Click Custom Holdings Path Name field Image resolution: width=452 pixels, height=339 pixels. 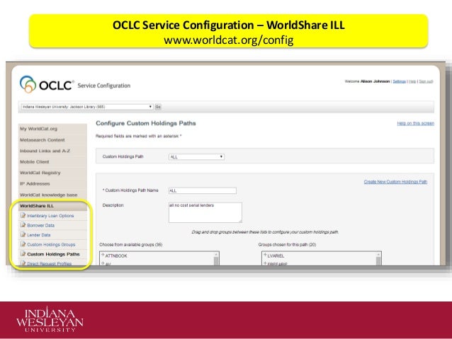click(203, 190)
